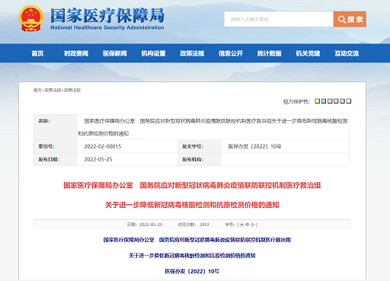Focus the keyword search input field
Screen dimensions: 390x281
pos(279,19)
